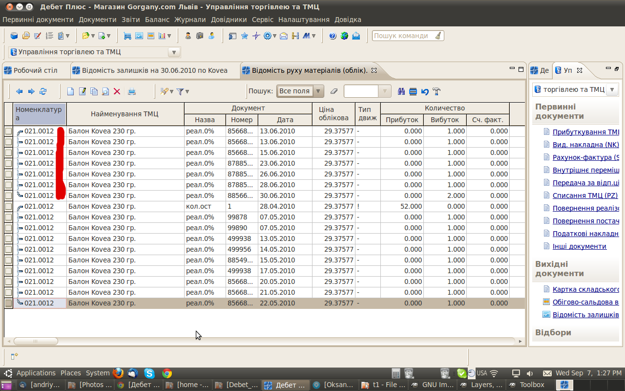
Task: Open the 'Картка складського' link
Action: coord(586,289)
